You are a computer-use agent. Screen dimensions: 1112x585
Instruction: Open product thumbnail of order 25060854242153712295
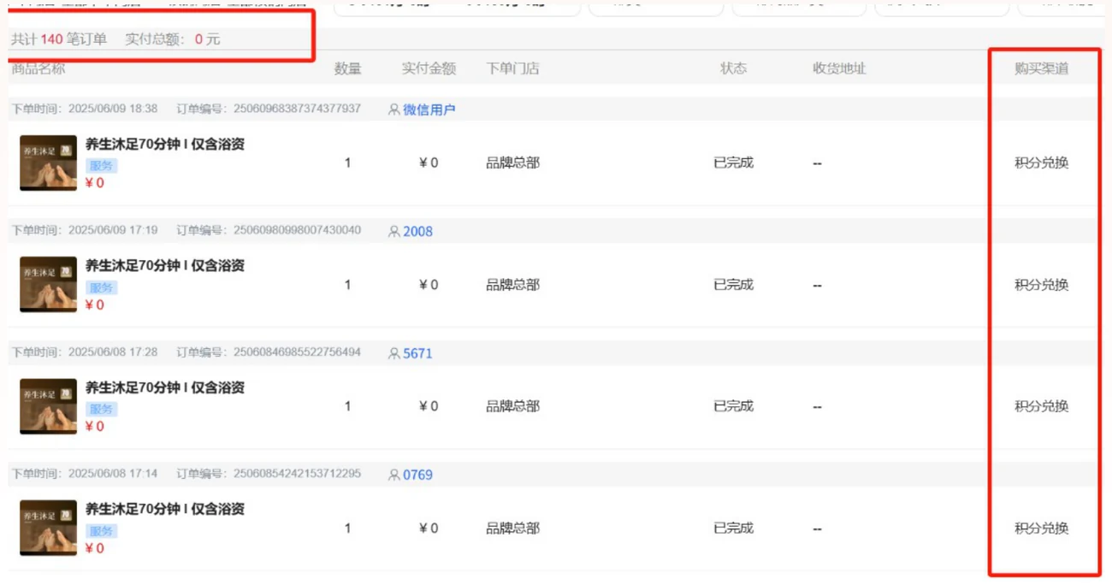49,528
